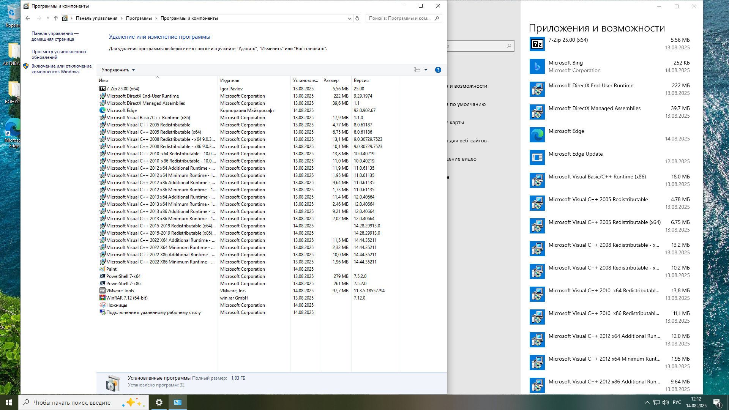Select PowerShell 7-x86 in programs list
Image resolution: width=729 pixels, height=410 pixels.
click(123, 284)
